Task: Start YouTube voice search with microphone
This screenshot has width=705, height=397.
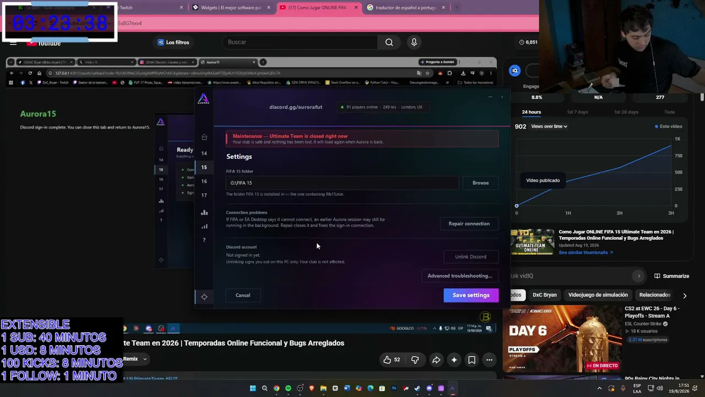Action: pos(414,42)
